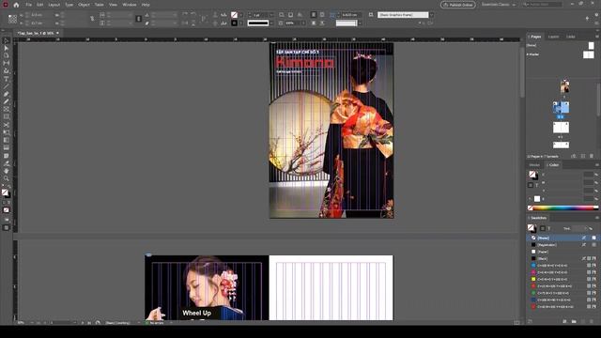This screenshot has height=338, width=601.
Task: Open the Object menu
Action: tap(84, 5)
